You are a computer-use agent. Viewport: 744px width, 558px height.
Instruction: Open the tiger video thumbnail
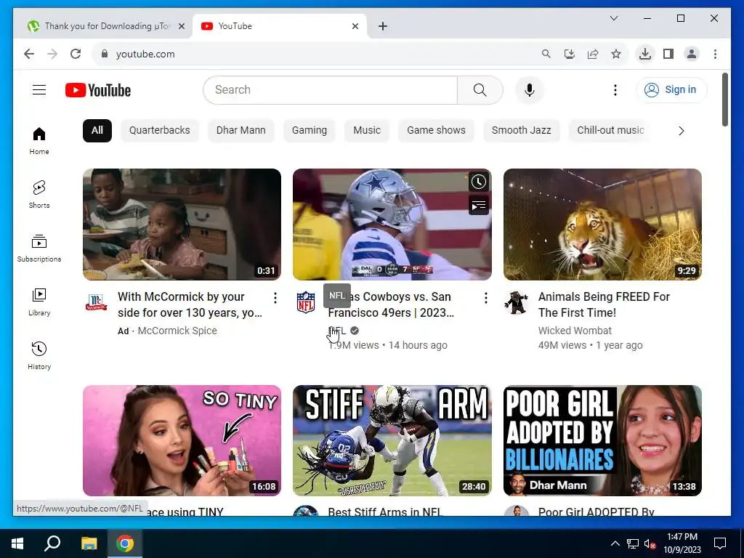[602, 224]
